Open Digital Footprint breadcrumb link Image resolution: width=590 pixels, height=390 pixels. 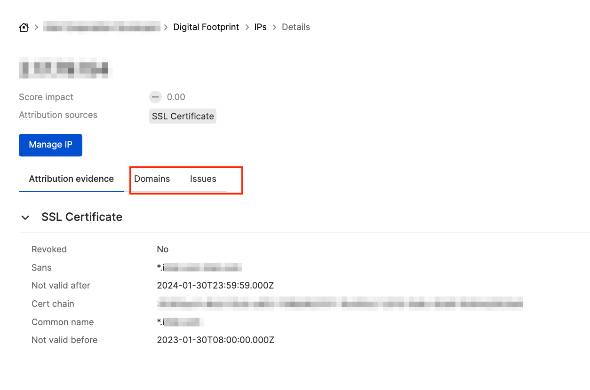[206, 27]
